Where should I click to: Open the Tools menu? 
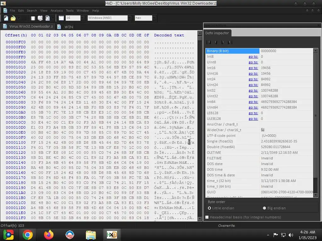(69, 10)
